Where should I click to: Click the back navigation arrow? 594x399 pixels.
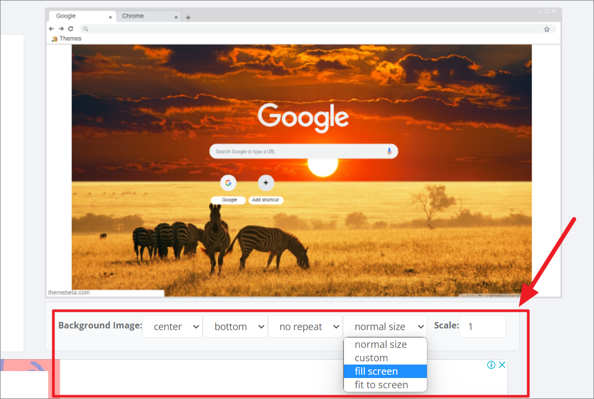tap(51, 29)
